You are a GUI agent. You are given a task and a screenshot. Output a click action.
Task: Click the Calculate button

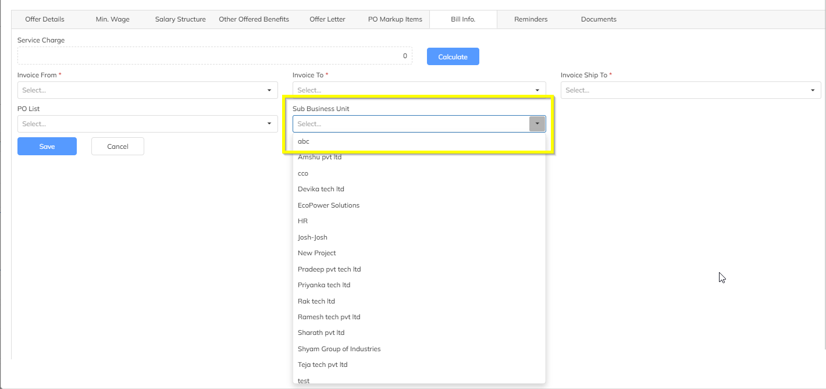(x=453, y=56)
